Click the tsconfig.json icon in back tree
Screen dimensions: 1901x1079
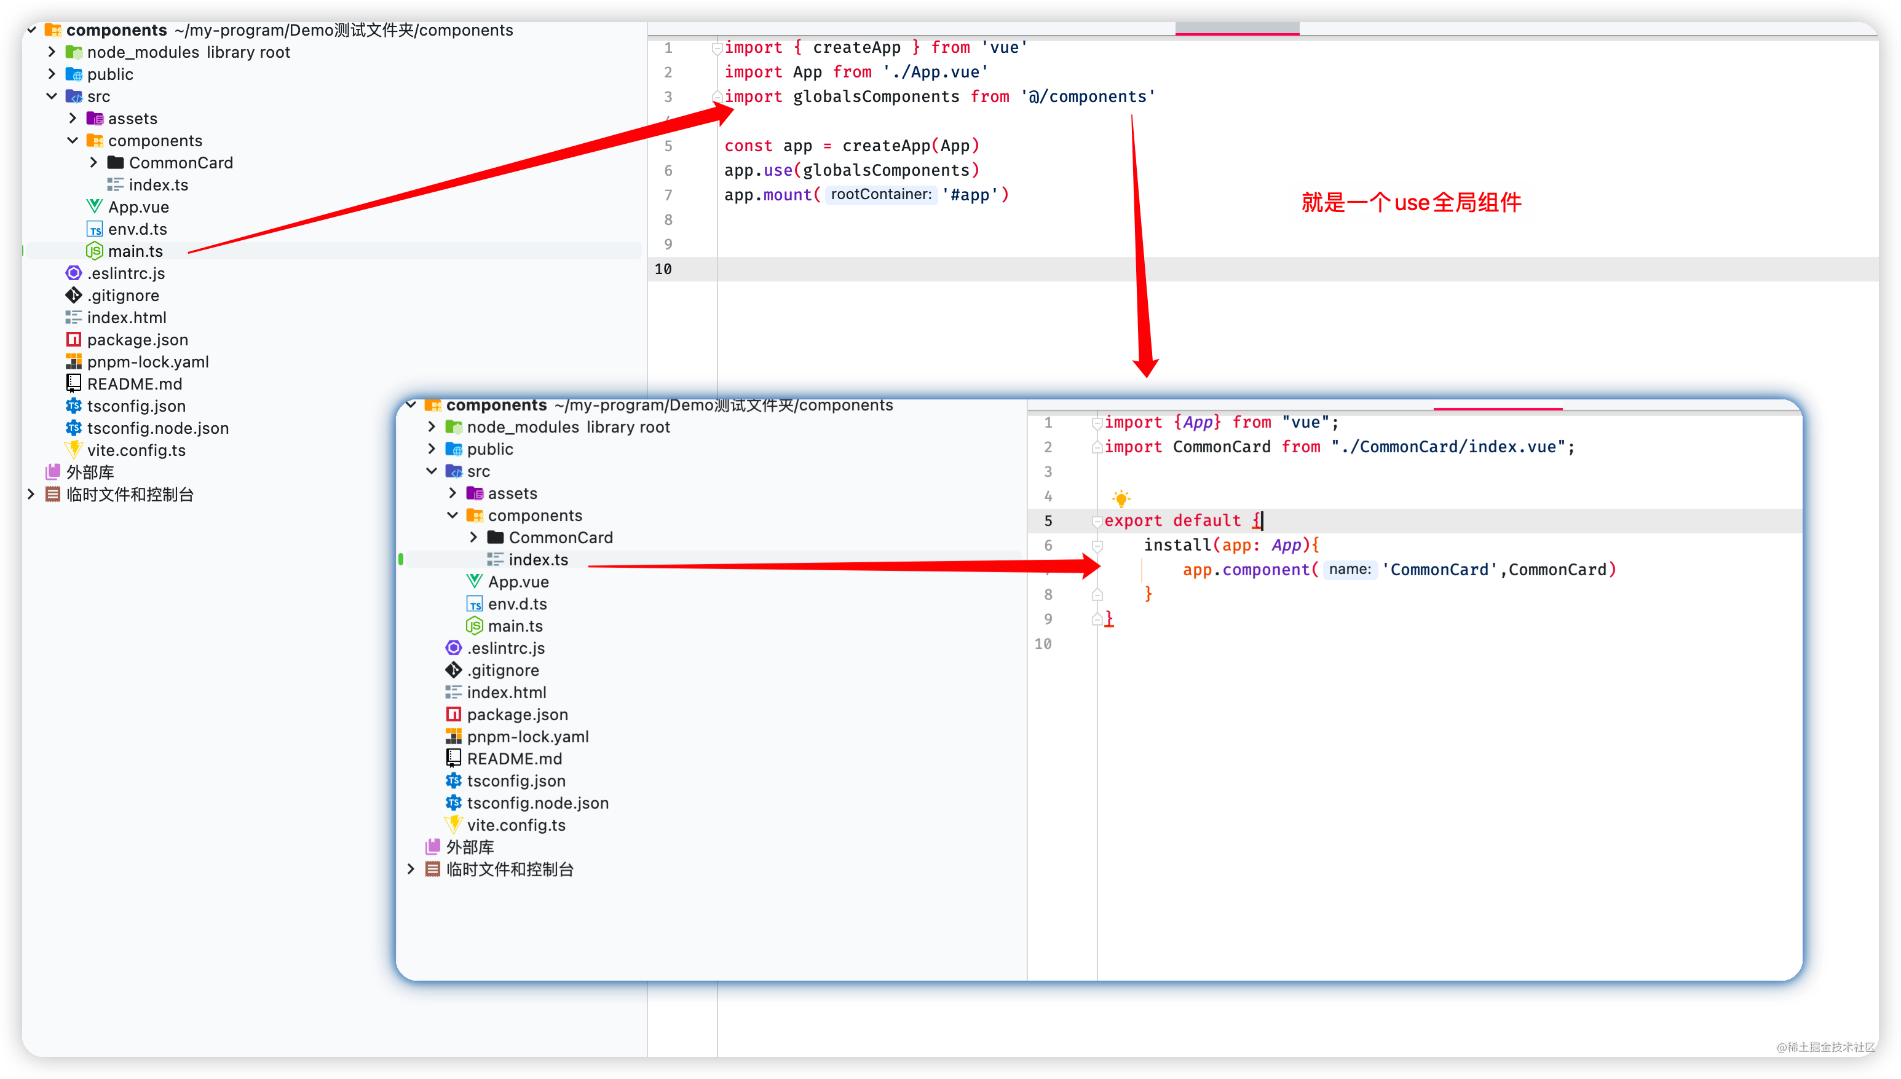coord(73,406)
